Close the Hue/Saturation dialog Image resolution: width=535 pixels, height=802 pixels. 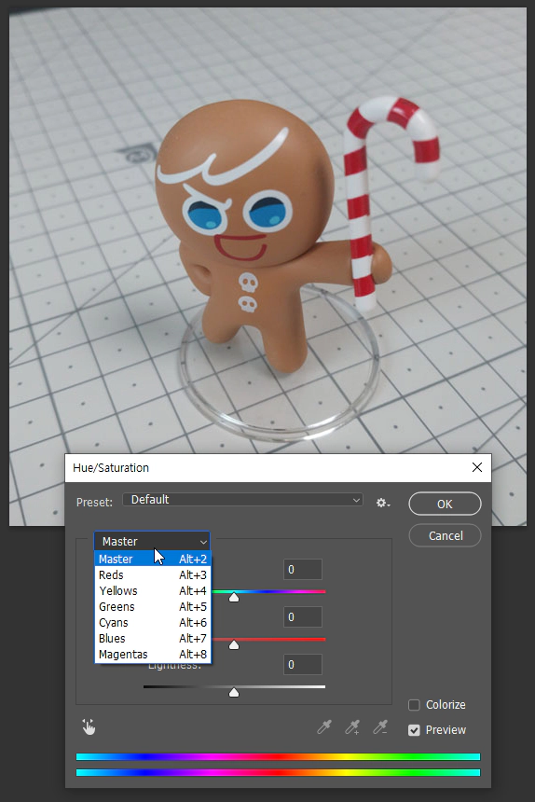(x=477, y=467)
